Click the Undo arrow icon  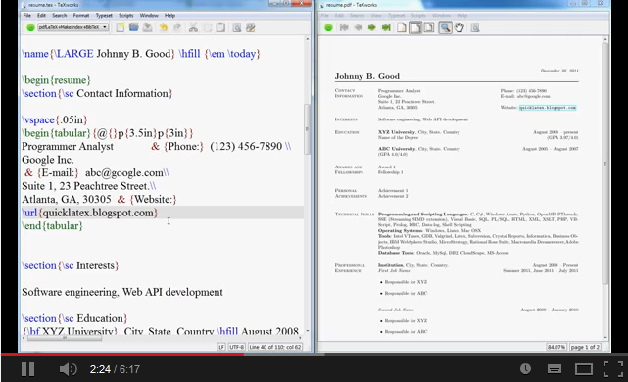coord(164,27)
